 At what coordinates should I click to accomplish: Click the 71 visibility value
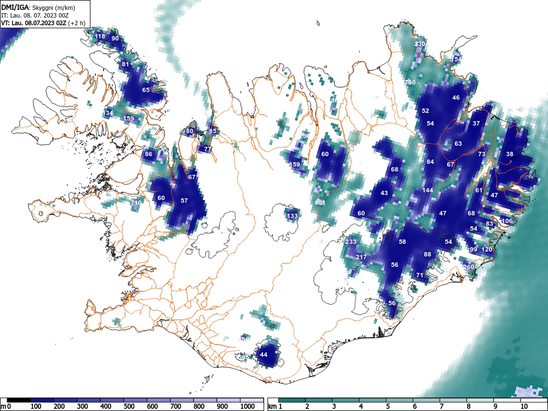click(x=420, y=276)
